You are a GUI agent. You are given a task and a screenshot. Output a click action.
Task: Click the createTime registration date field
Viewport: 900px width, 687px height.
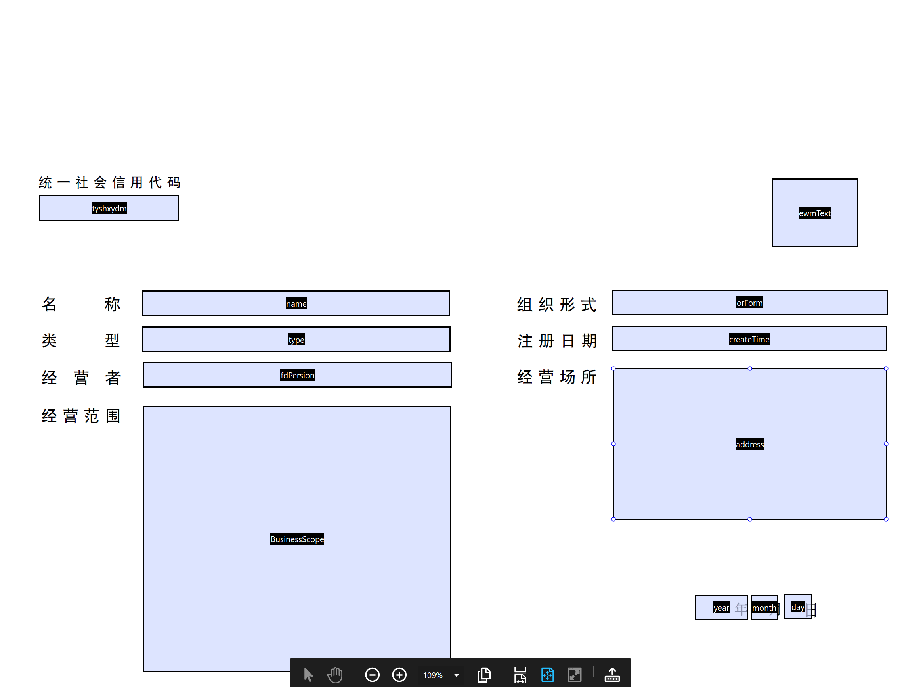[x=749, y=339]
